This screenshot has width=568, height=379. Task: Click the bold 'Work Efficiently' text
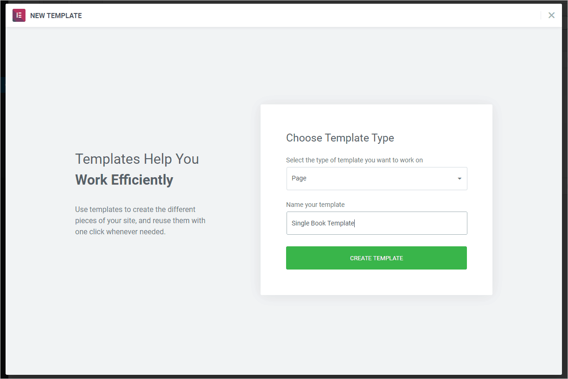124,180
